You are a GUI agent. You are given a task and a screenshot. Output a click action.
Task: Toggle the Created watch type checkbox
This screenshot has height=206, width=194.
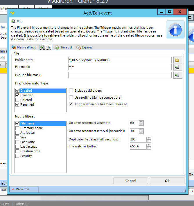click(x=17, y=91)
